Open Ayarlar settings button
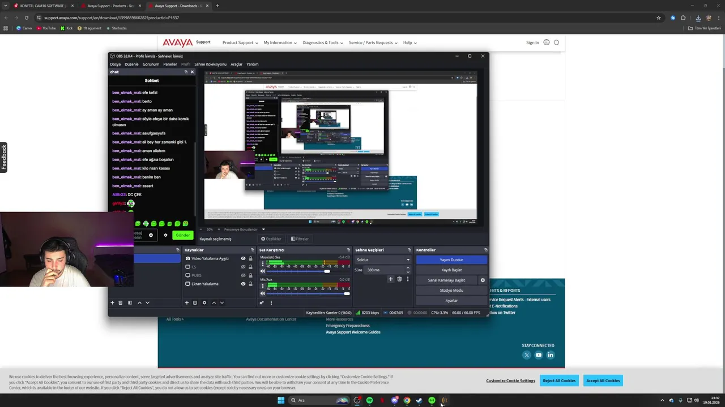Image resolution: width=725 pixels, height=407 pixels. click(451, 301)
